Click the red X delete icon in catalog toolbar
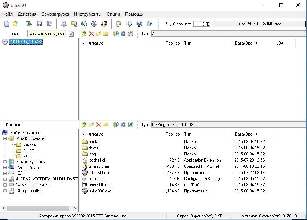 point(99,124)
